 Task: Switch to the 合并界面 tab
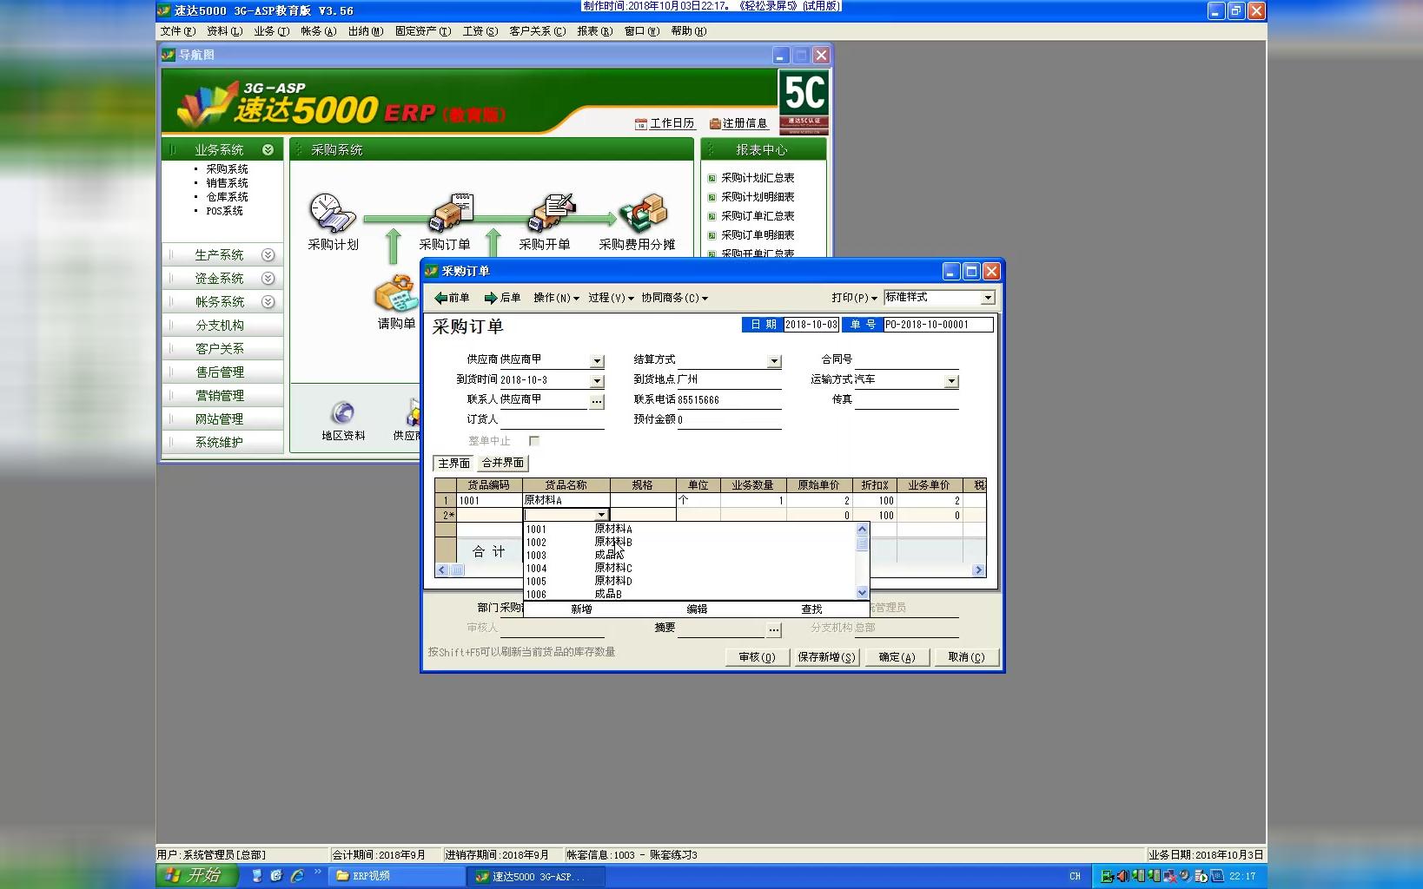[503, 464]
